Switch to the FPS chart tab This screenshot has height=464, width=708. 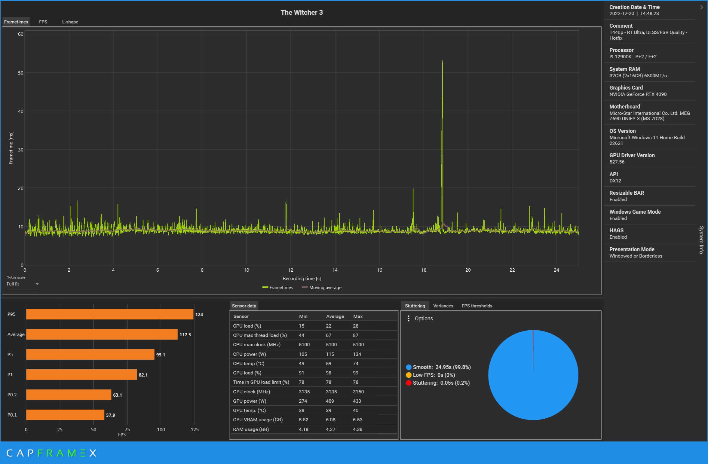click(43, 22)
